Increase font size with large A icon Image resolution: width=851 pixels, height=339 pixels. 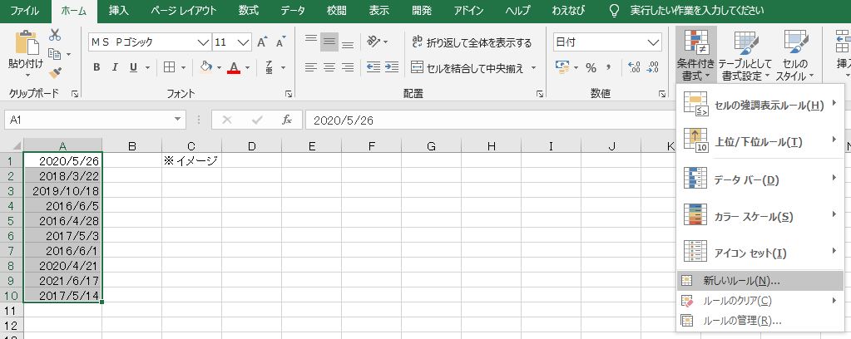click(262, 42)
